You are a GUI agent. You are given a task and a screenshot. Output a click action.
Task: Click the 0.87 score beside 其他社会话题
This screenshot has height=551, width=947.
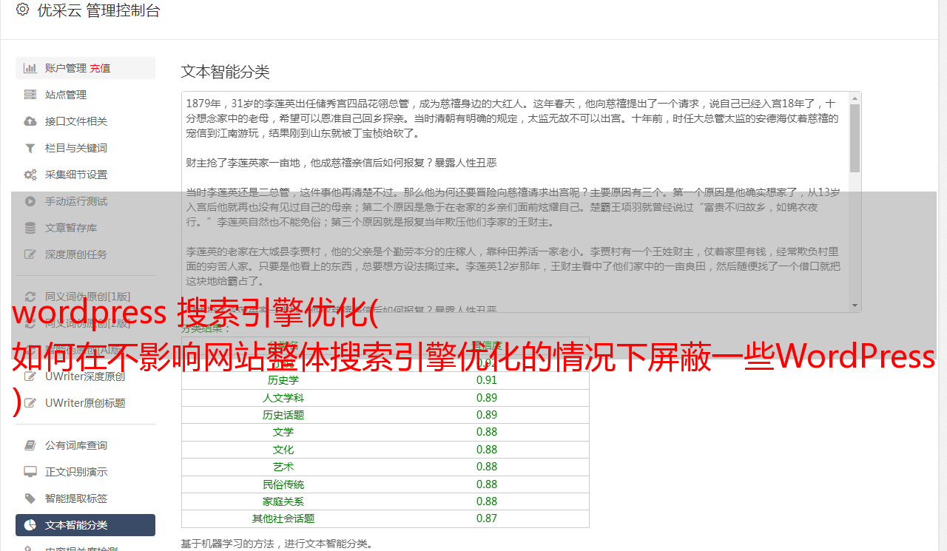point(487,518)
